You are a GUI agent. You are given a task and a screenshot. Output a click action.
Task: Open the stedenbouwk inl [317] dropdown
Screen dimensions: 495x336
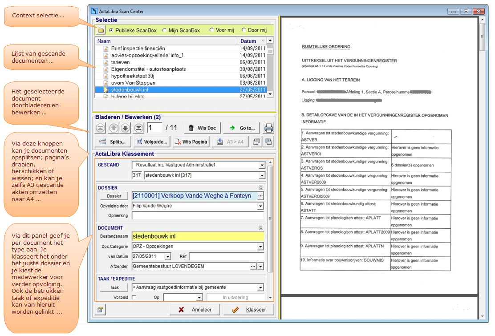tap(262, 175)
